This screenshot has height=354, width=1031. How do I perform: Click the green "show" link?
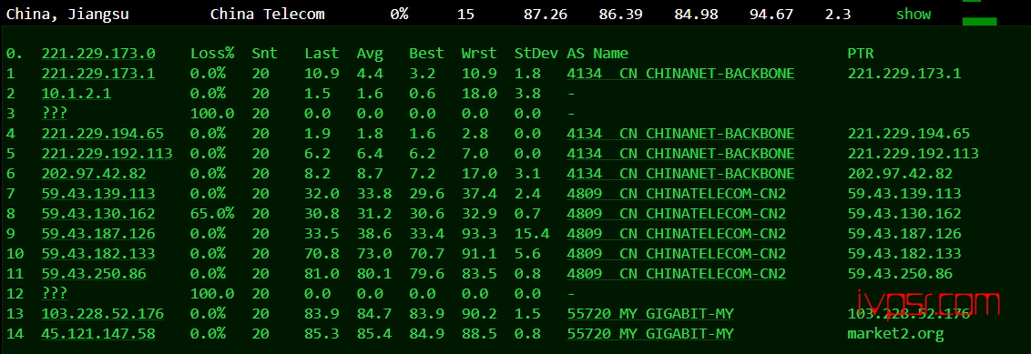914,14
